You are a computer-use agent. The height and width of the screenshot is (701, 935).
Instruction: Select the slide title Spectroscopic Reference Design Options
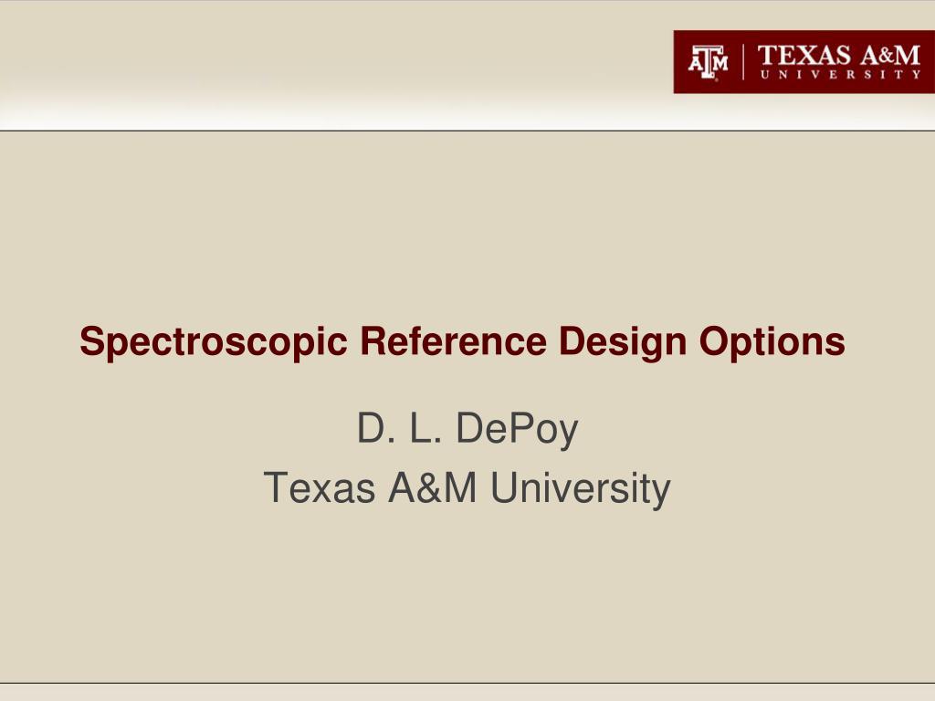[462, 341]
